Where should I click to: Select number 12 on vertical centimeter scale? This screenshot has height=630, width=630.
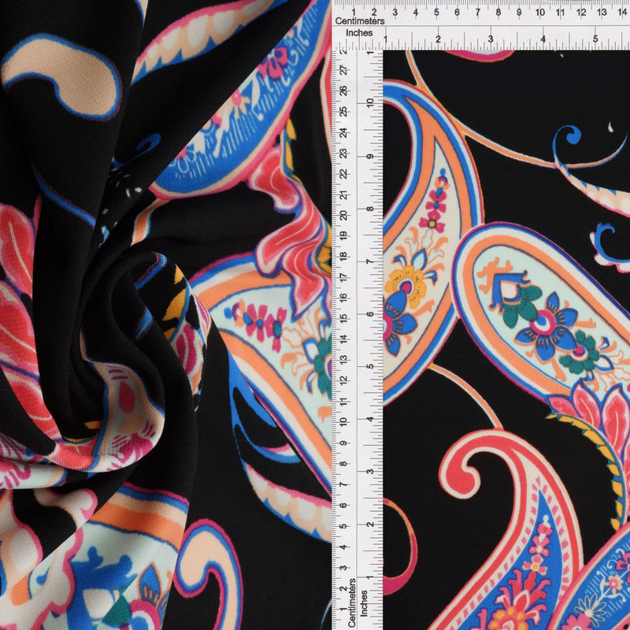(x=344, y=380)
